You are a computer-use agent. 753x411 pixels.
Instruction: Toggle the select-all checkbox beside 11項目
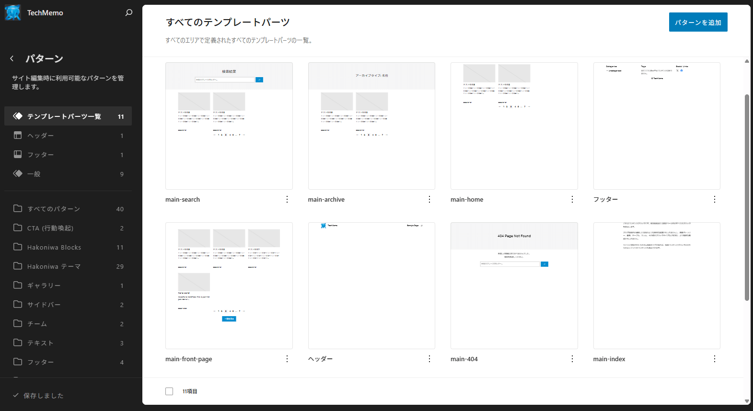pos(169,391)
